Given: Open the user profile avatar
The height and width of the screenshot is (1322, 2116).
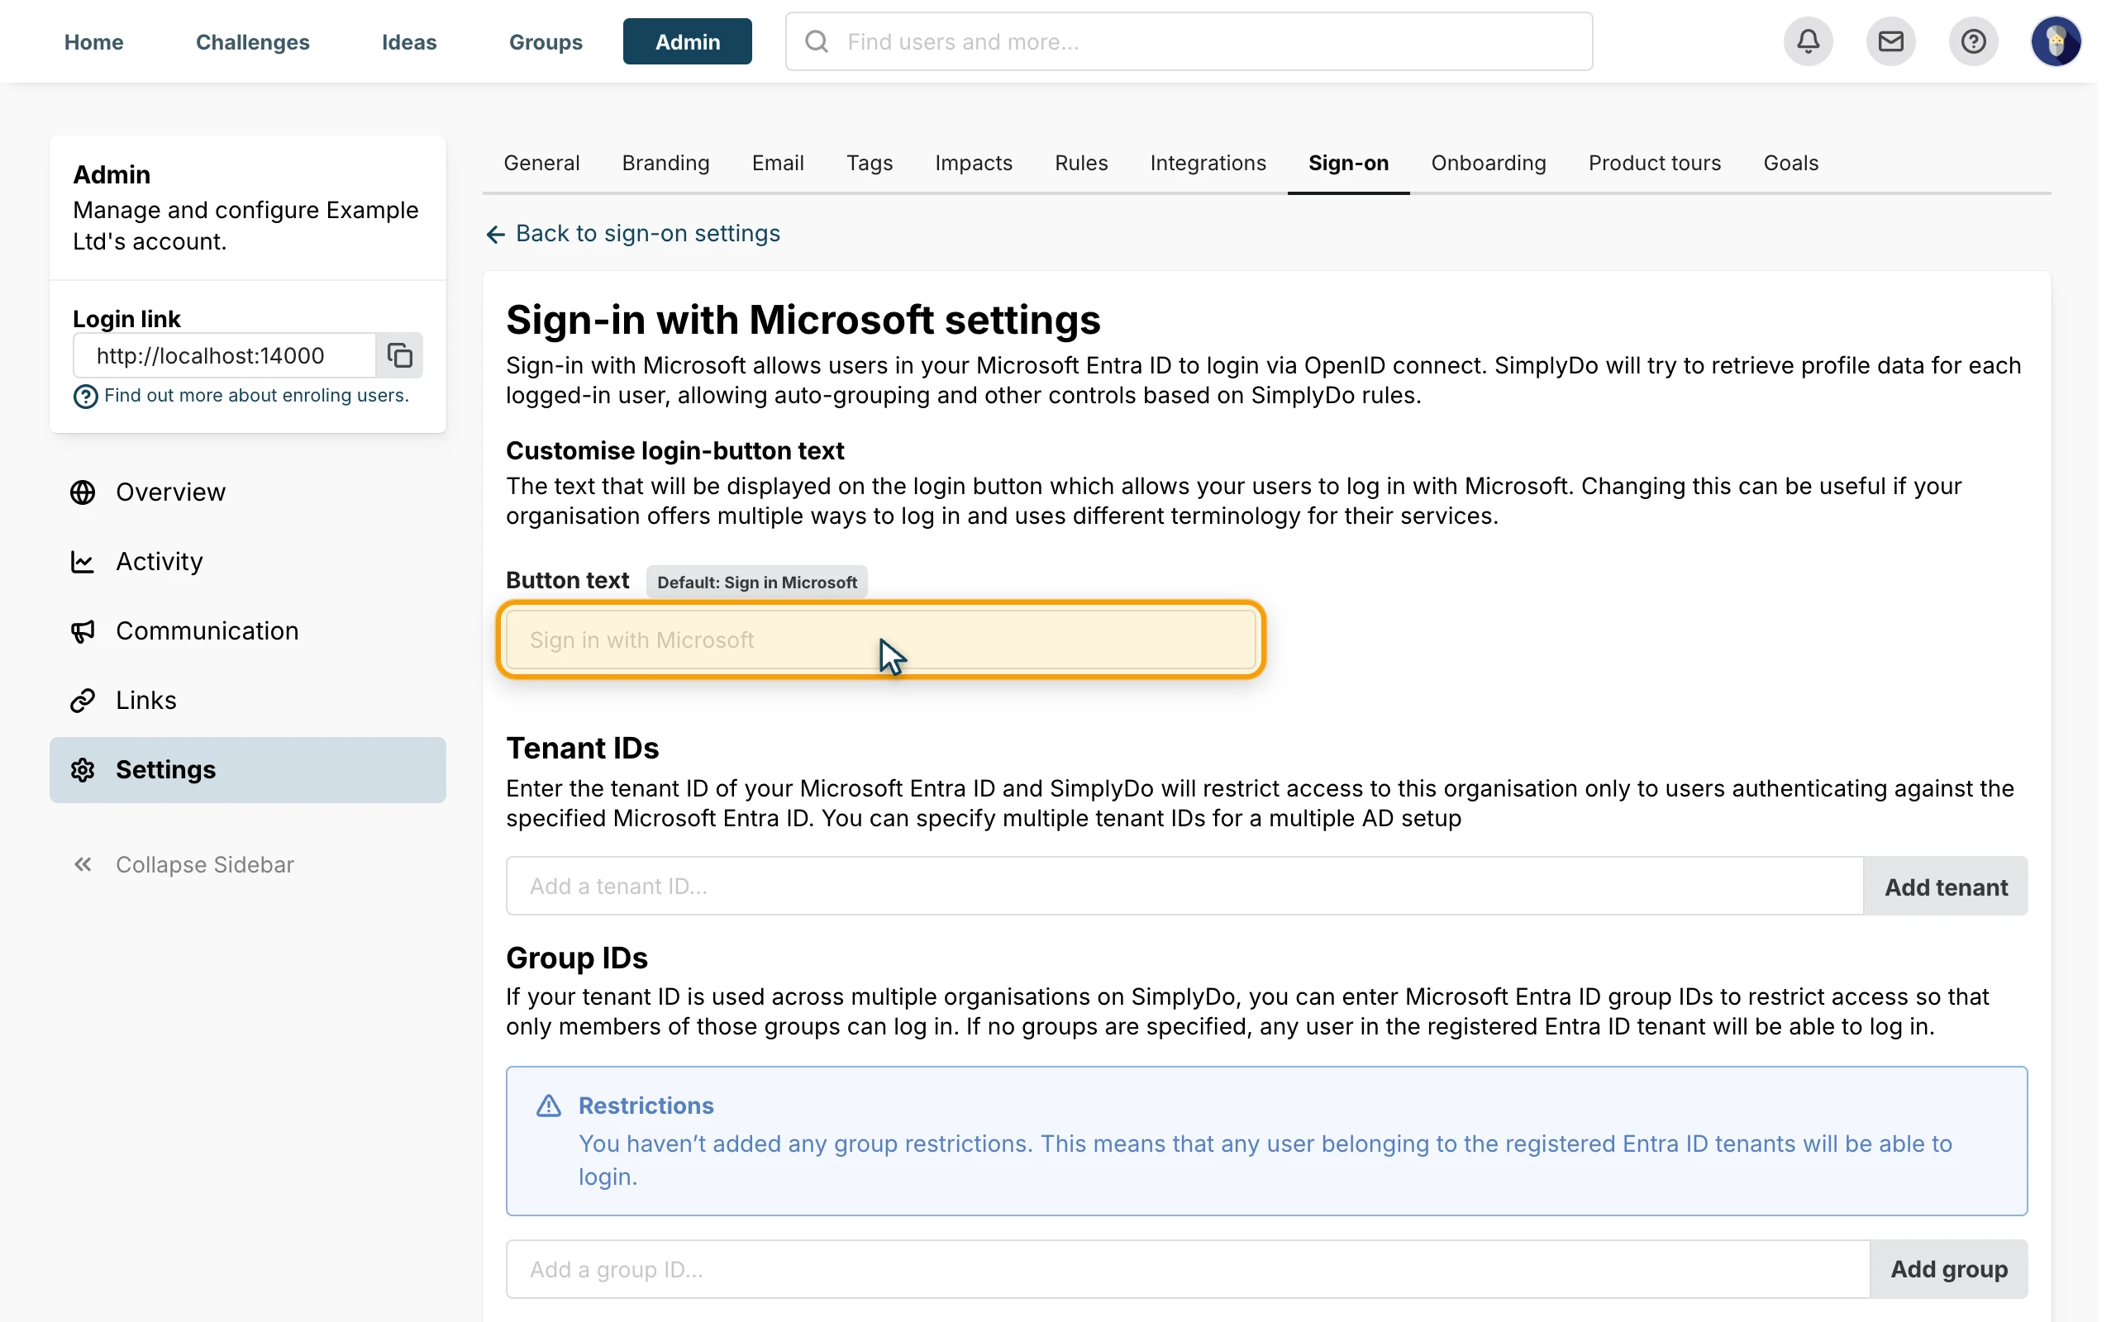Looking at the screenshot, I should coord(2055,41).
